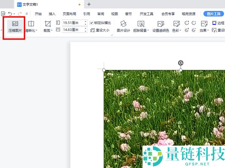Click the 图片工具 picture tools tab
The width and height of the screenshot is (225, 168).
coord(214,14)
